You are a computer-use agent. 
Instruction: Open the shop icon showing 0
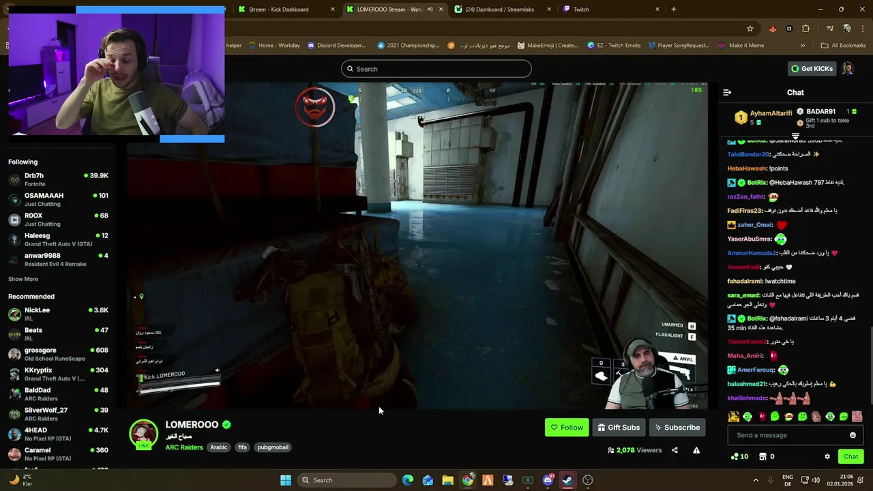(767, 457)
